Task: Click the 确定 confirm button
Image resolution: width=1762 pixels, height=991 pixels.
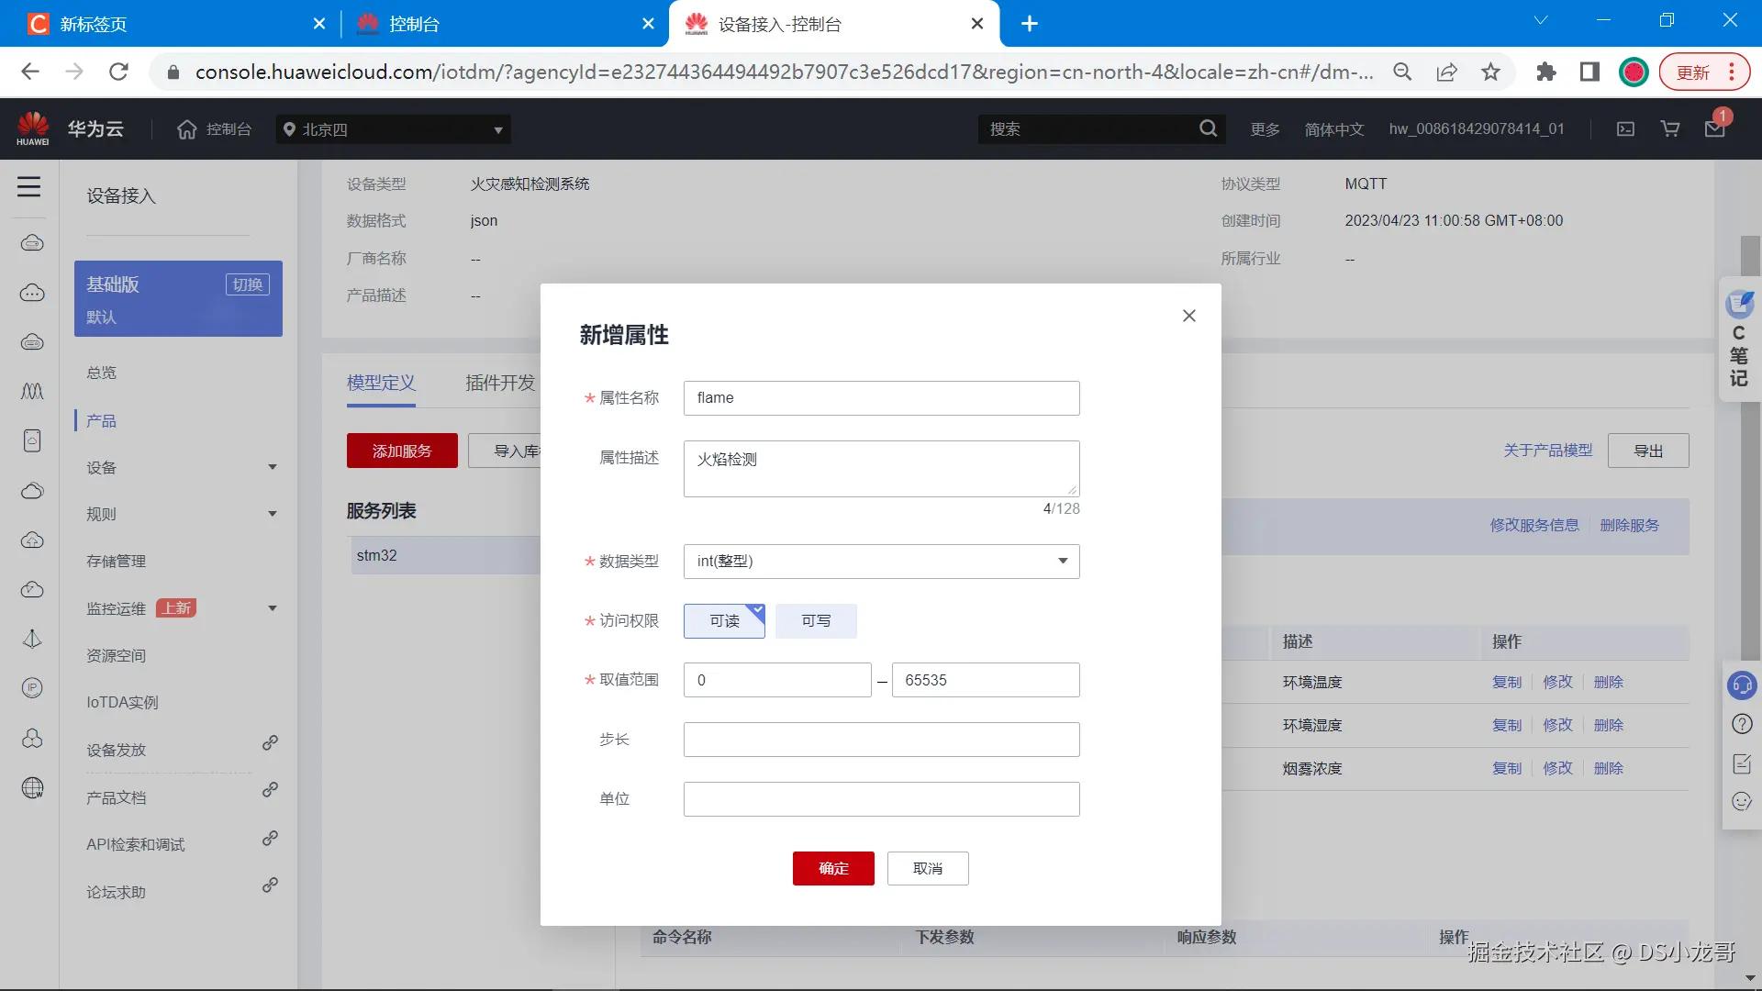Action: (833, 869)
